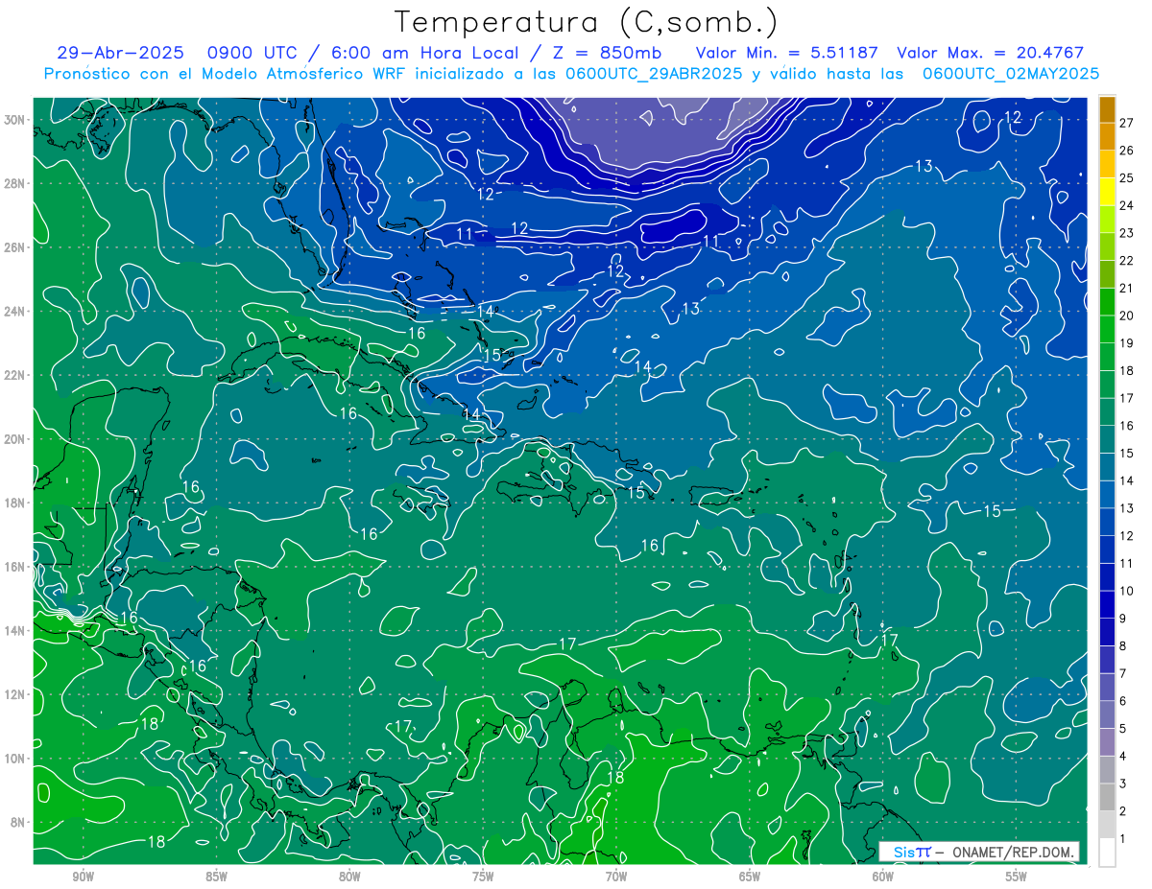Click the color legend value '19'
Screen dimensions: 1152x889
[1127, 342]
